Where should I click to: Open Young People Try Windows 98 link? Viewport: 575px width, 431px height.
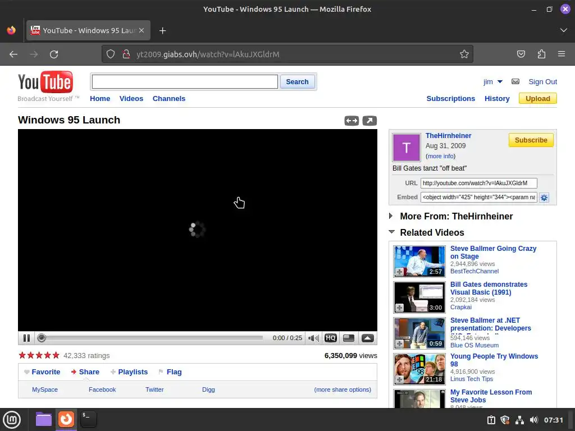[x=494, y=360]
